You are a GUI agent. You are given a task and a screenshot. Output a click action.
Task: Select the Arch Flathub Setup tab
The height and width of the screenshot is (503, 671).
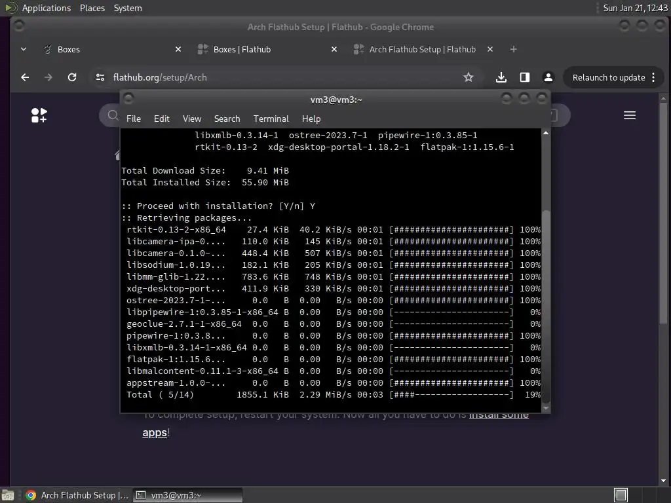tap(424, 50)
